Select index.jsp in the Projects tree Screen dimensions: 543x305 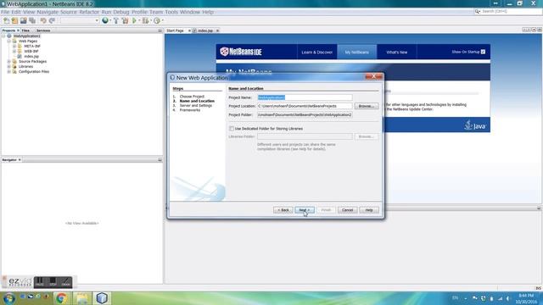click(x=31, y=57)
